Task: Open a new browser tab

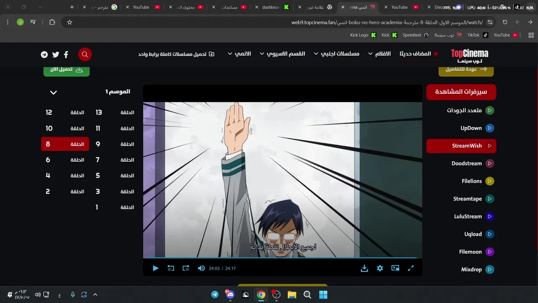Action: coord(72,7)
